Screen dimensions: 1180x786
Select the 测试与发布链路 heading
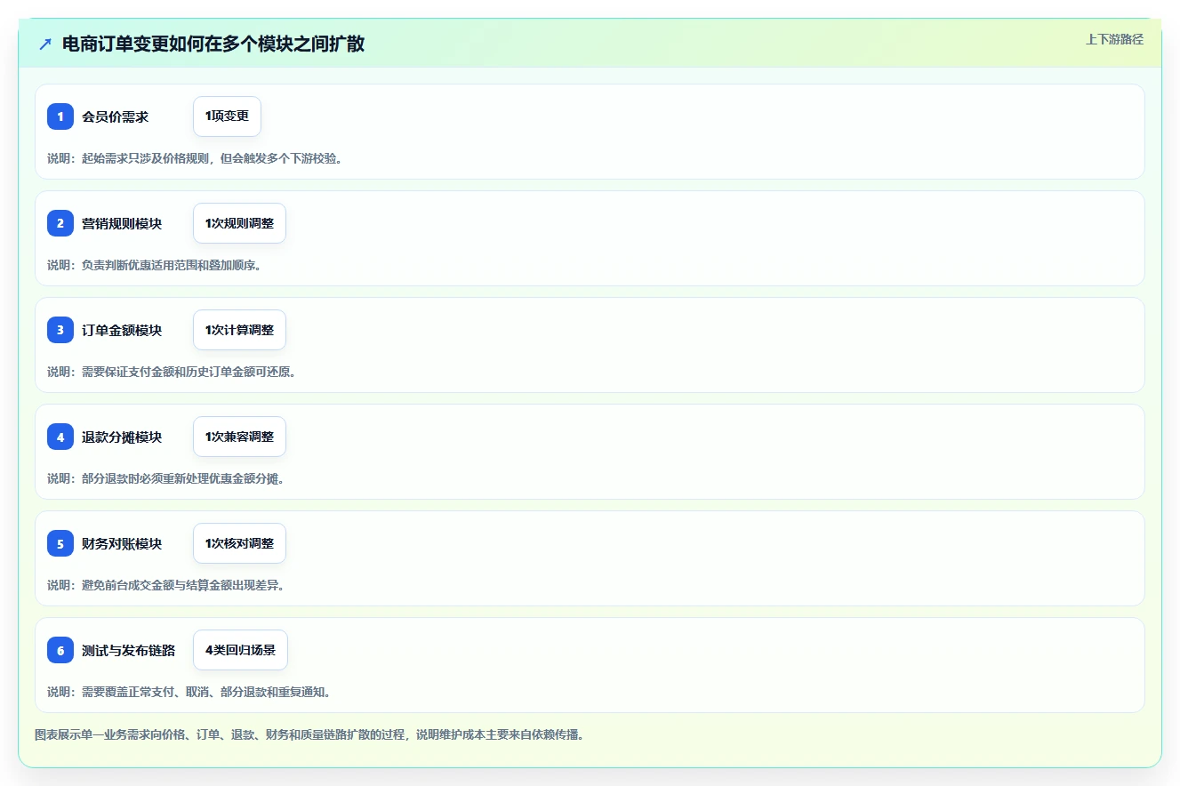point(128,650)
